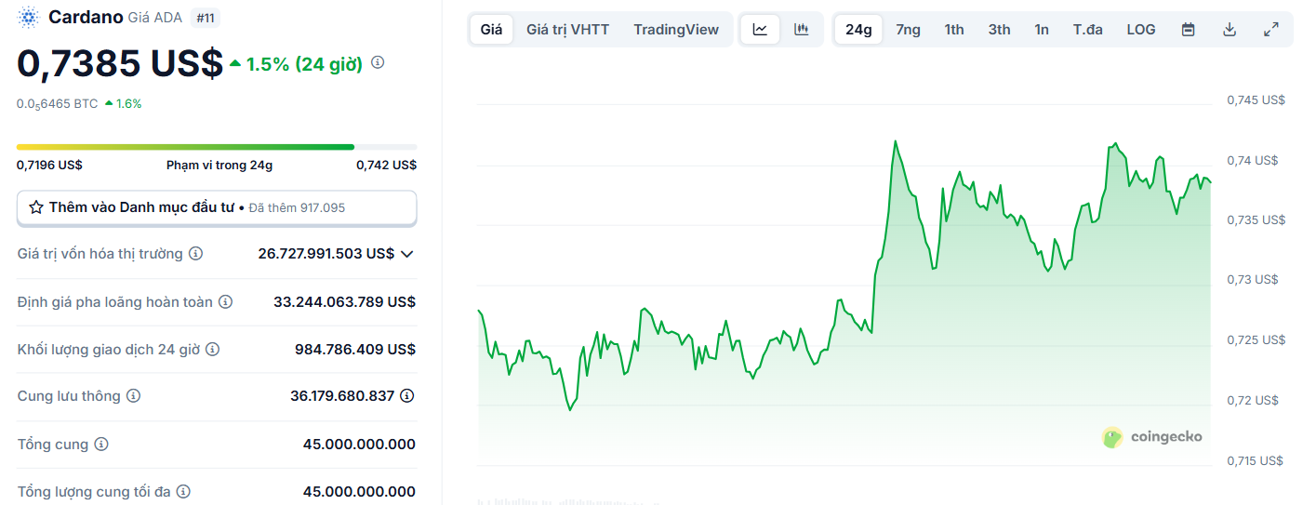The image size is (1316, 505).
Task: Click Đã thêm 917.095 text
Action: (297, 207)
